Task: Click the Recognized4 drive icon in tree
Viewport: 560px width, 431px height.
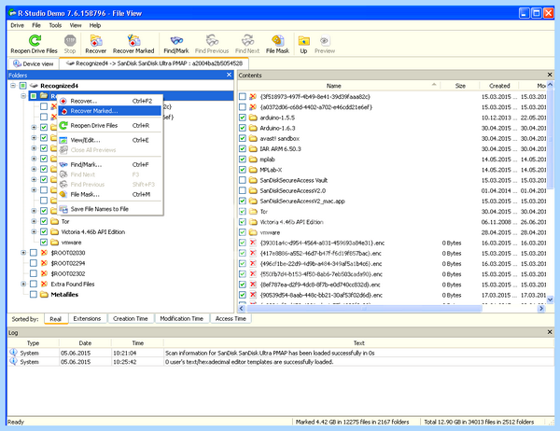Action: [x=34, y=86]
